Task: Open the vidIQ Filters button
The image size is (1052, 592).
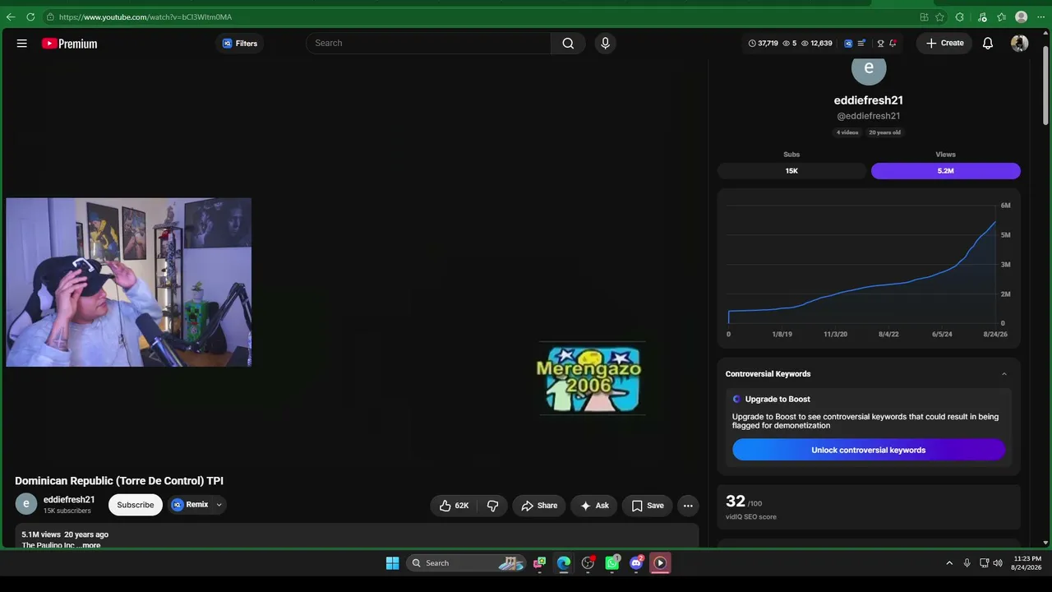Action: 240,44
